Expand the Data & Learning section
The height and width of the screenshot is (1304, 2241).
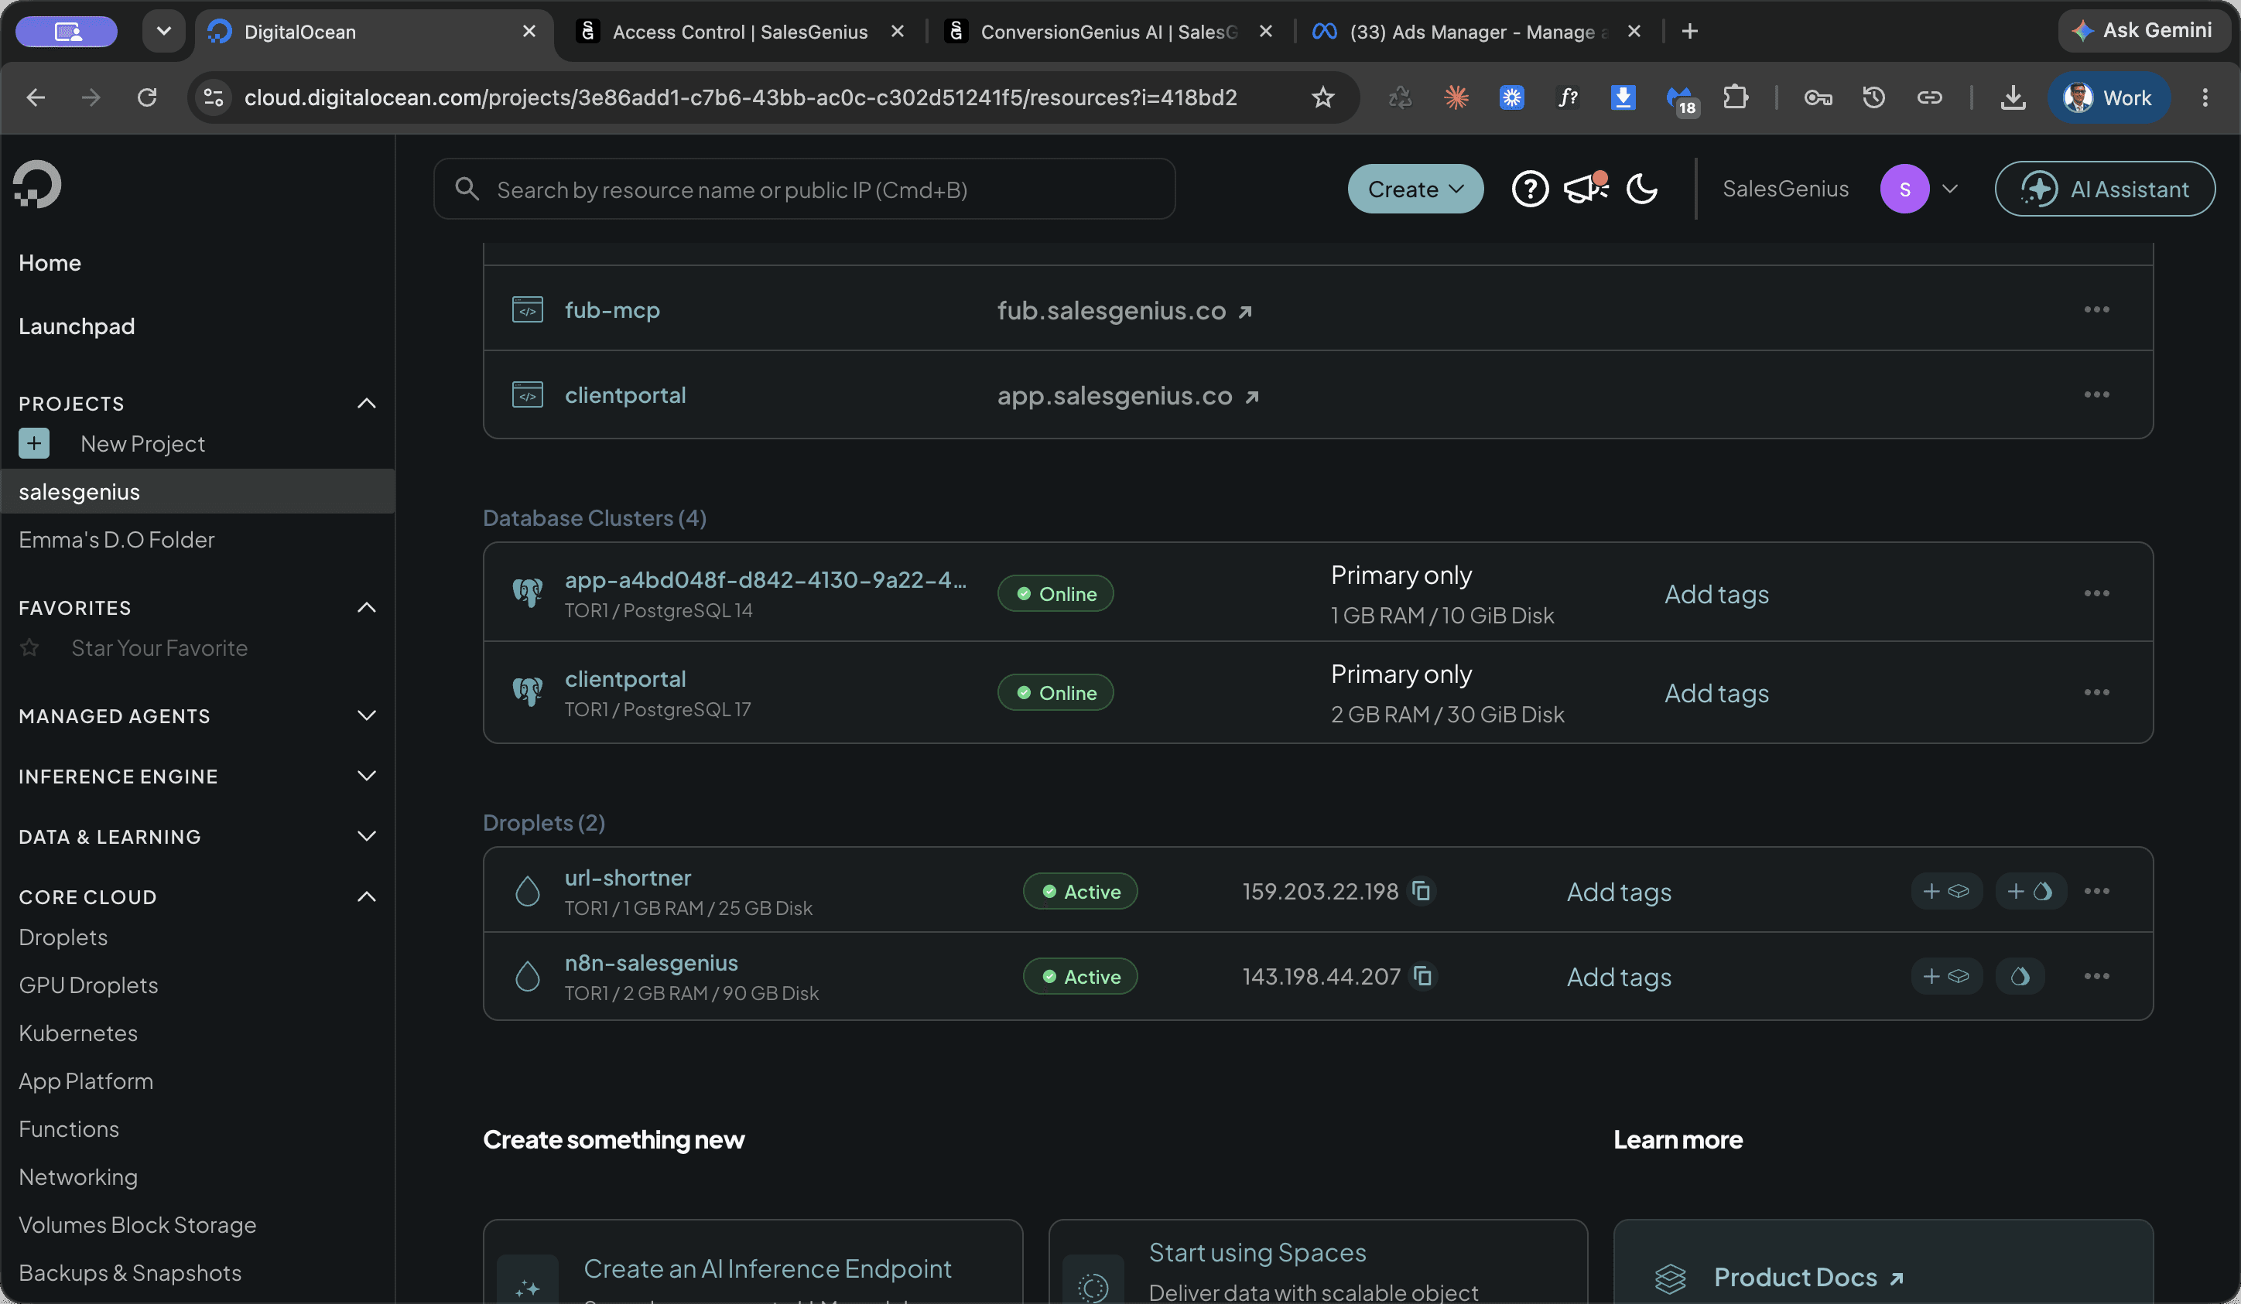coord(366,836)
